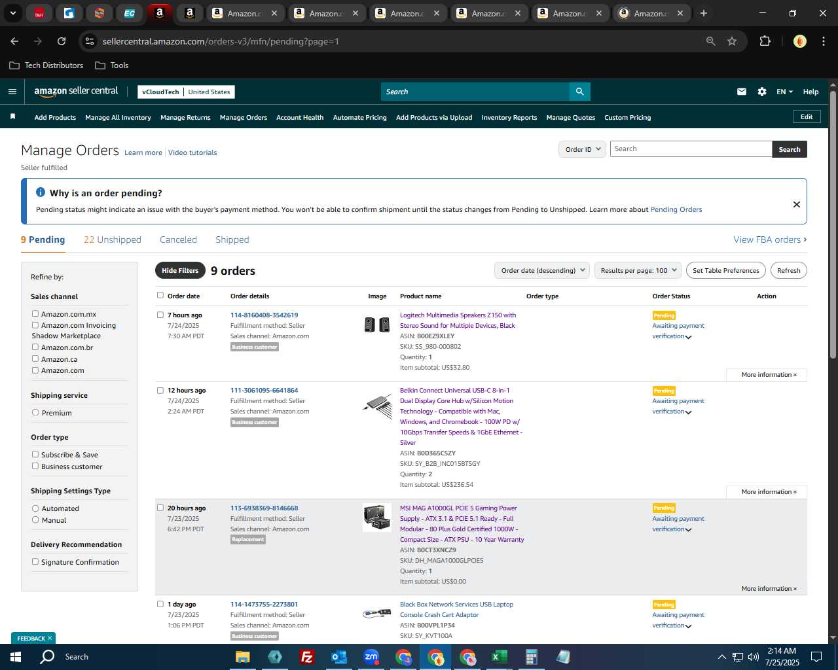
Task: Click the order search input field
Action: pos(691,149)
